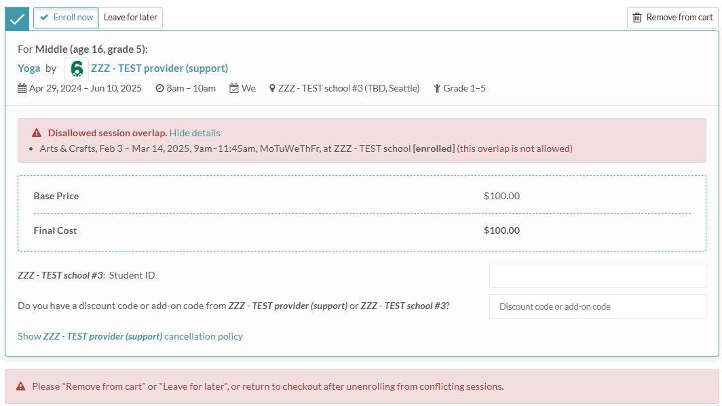
Task: Click the warning triangle in the bottom alert
Action: pos(21,386)
